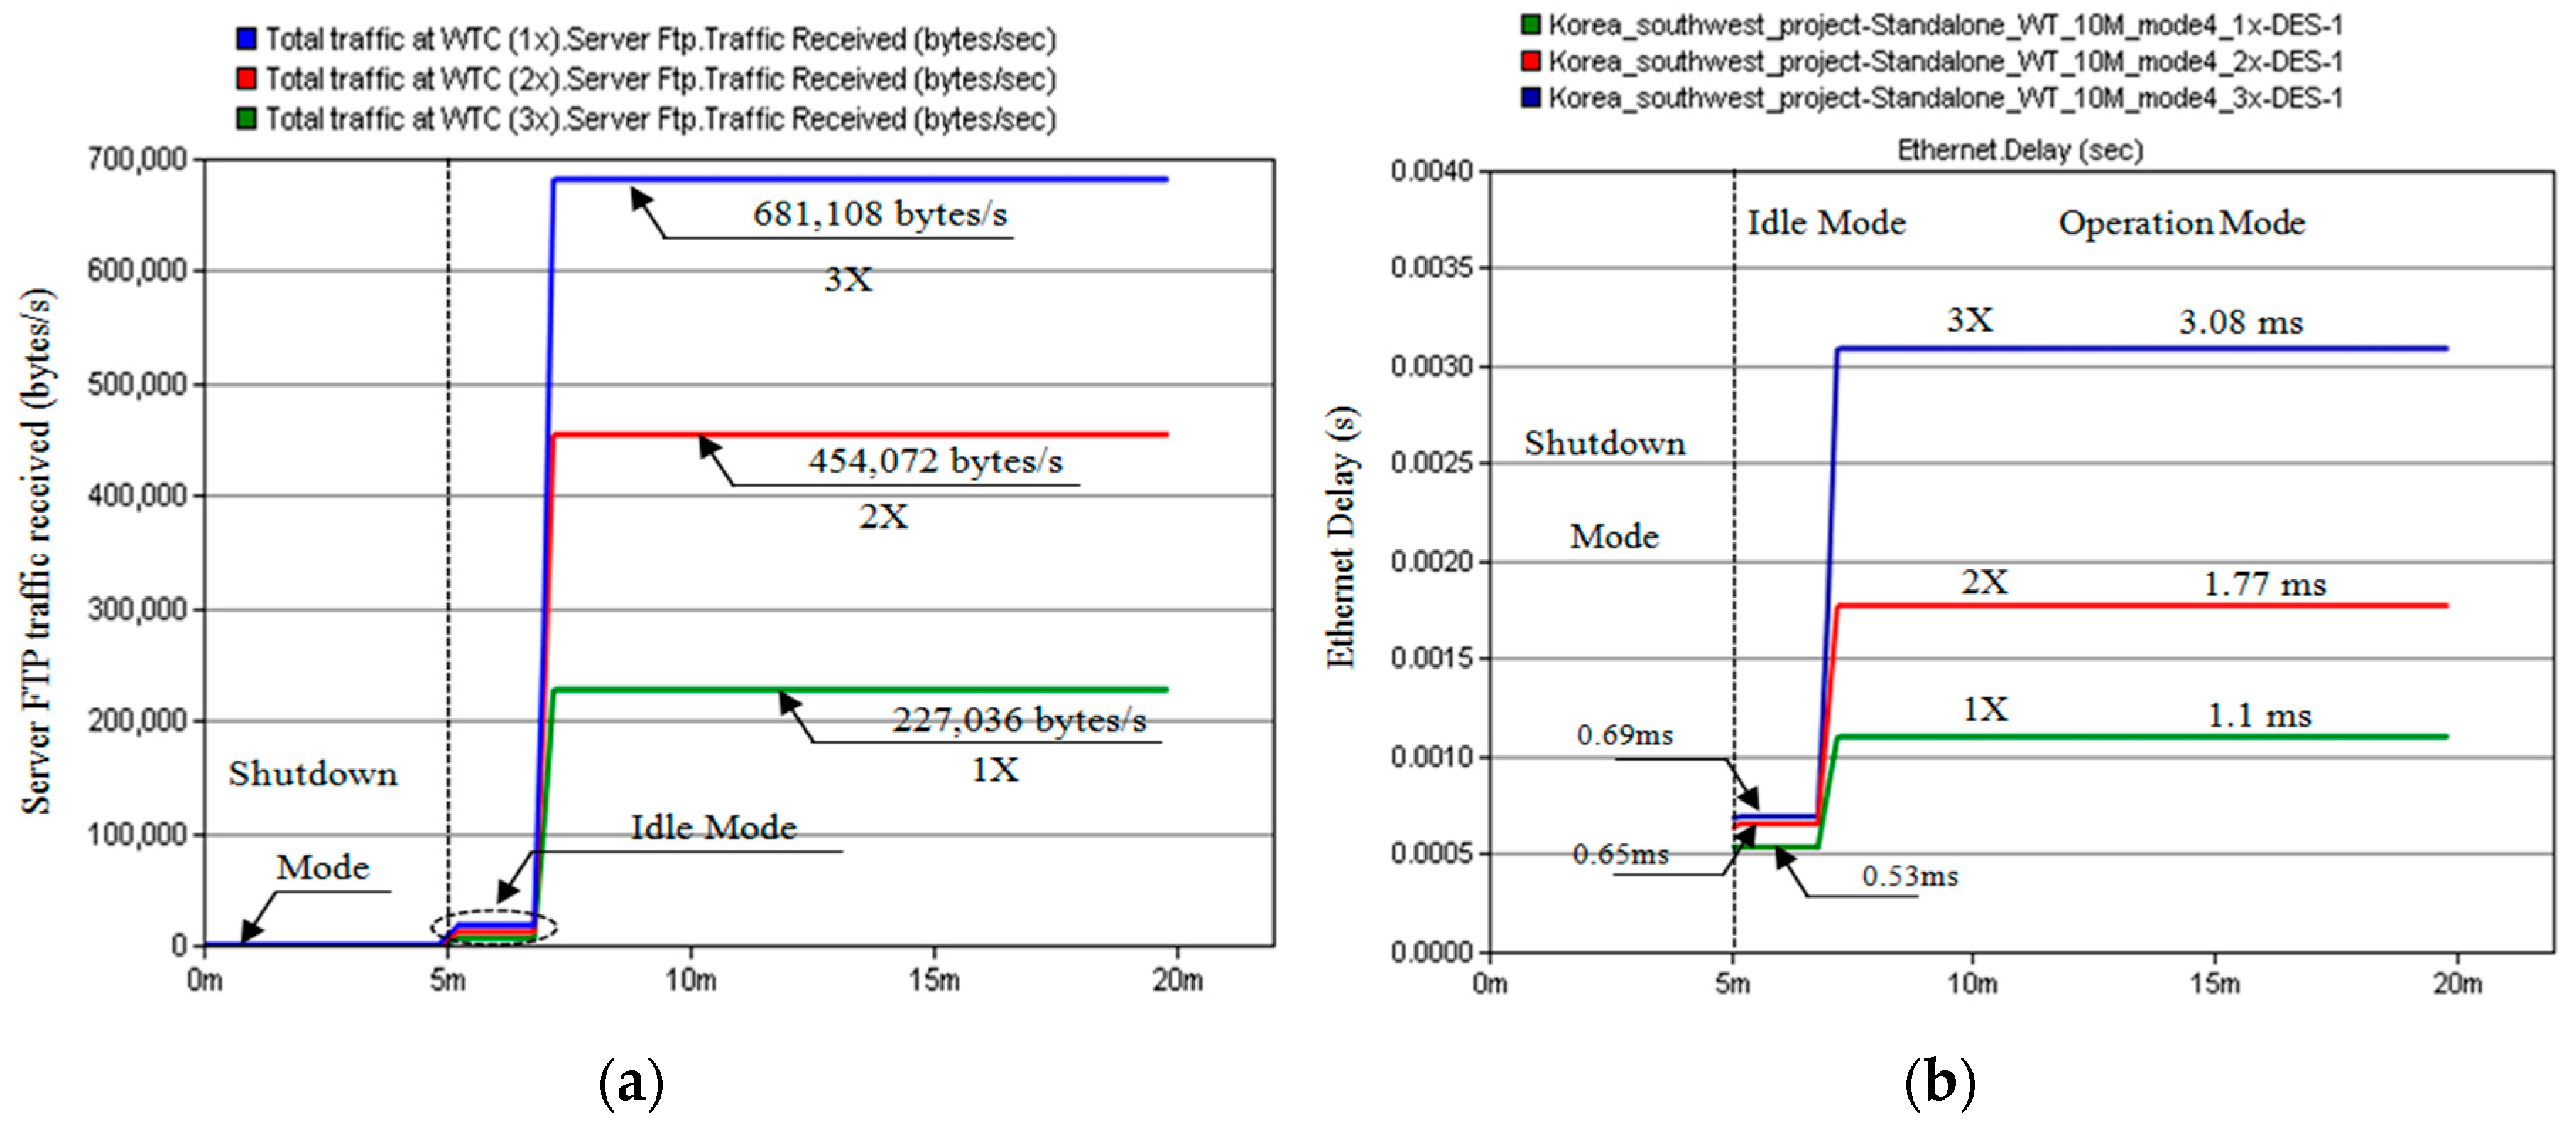2576x1128 pixels.
Task: Click the '681,108 bytes/s' annotation
Action: click(880, 214)
